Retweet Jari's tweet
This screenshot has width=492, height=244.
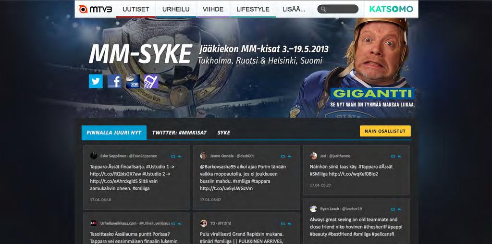393,156
